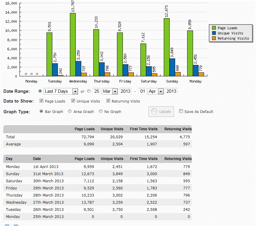This screenshot has width=256, height=226.
Task: Select the Last 7 Days radio button
Action: click(40, 91)
